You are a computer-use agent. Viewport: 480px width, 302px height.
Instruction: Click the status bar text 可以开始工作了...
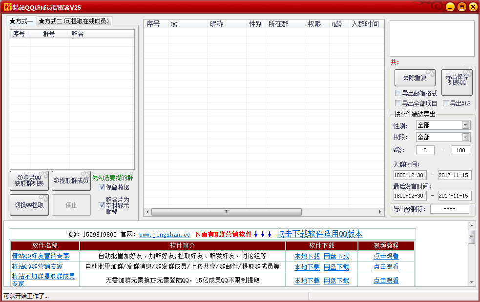[x=26, y=296]
